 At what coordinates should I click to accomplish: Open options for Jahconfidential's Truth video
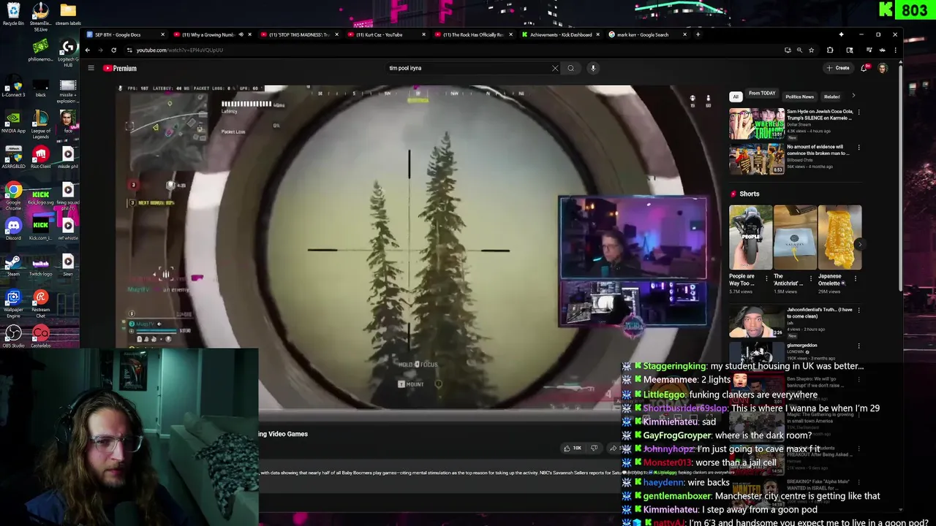[858, 310]
